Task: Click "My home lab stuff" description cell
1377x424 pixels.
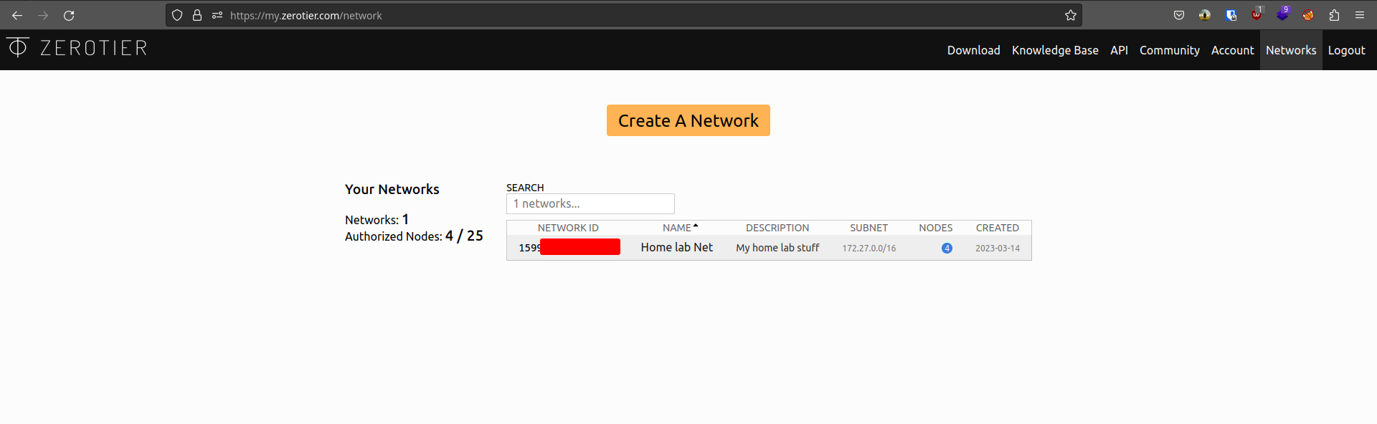Action: 777,248
